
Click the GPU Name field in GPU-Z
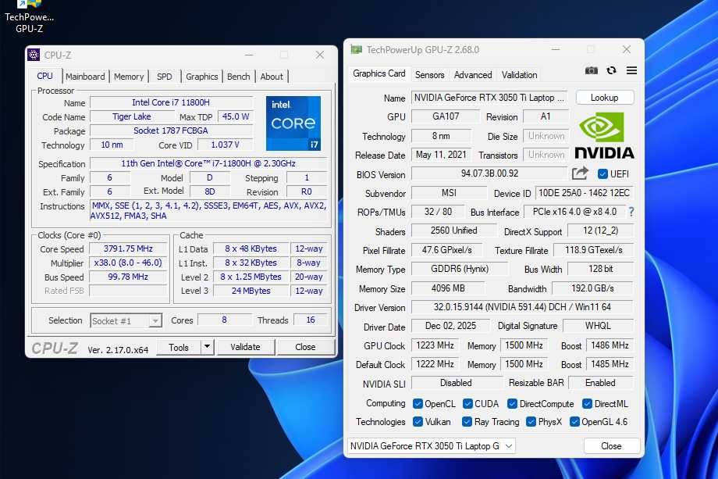pos(489,97)
